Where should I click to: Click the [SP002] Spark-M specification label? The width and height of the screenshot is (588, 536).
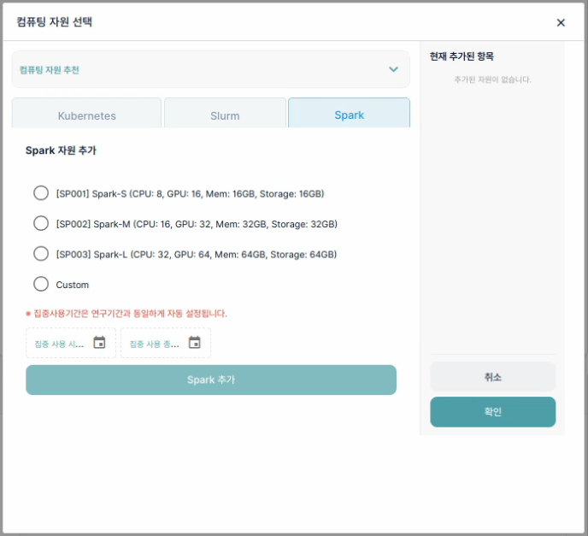(197, 224)
